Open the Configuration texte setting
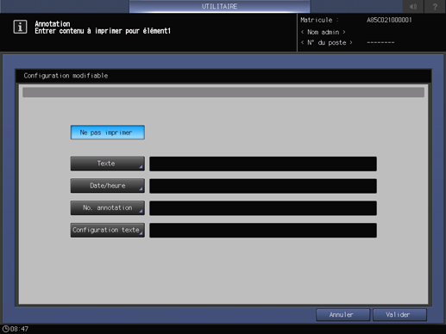 108,230
